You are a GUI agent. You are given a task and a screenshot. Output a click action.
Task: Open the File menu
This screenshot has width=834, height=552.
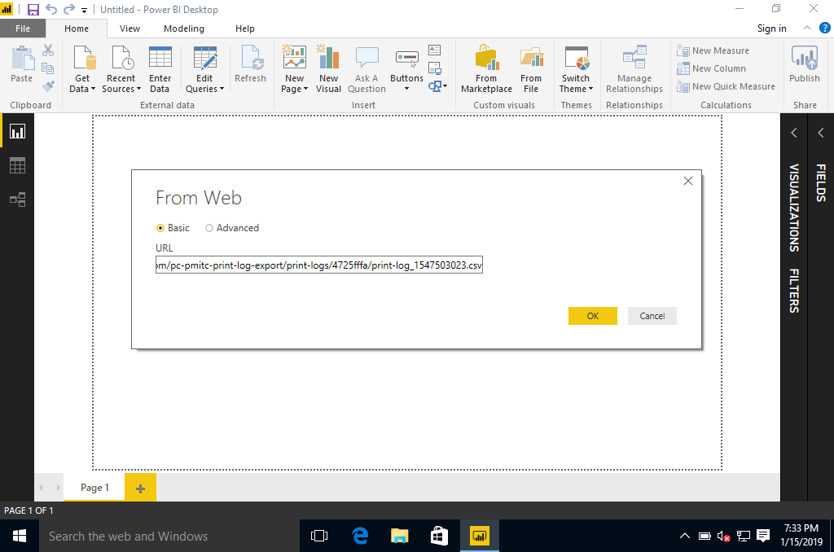23,28
